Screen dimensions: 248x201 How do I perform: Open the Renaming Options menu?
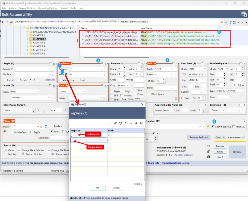[48, 8]
